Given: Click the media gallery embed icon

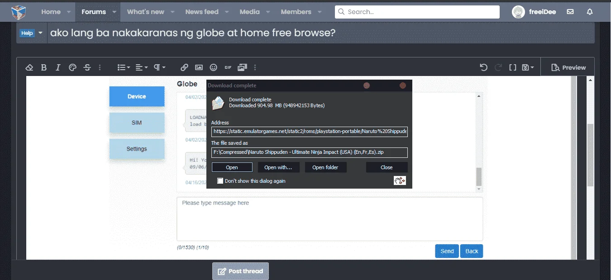Looking at the screenshot, I should point(242,67).
